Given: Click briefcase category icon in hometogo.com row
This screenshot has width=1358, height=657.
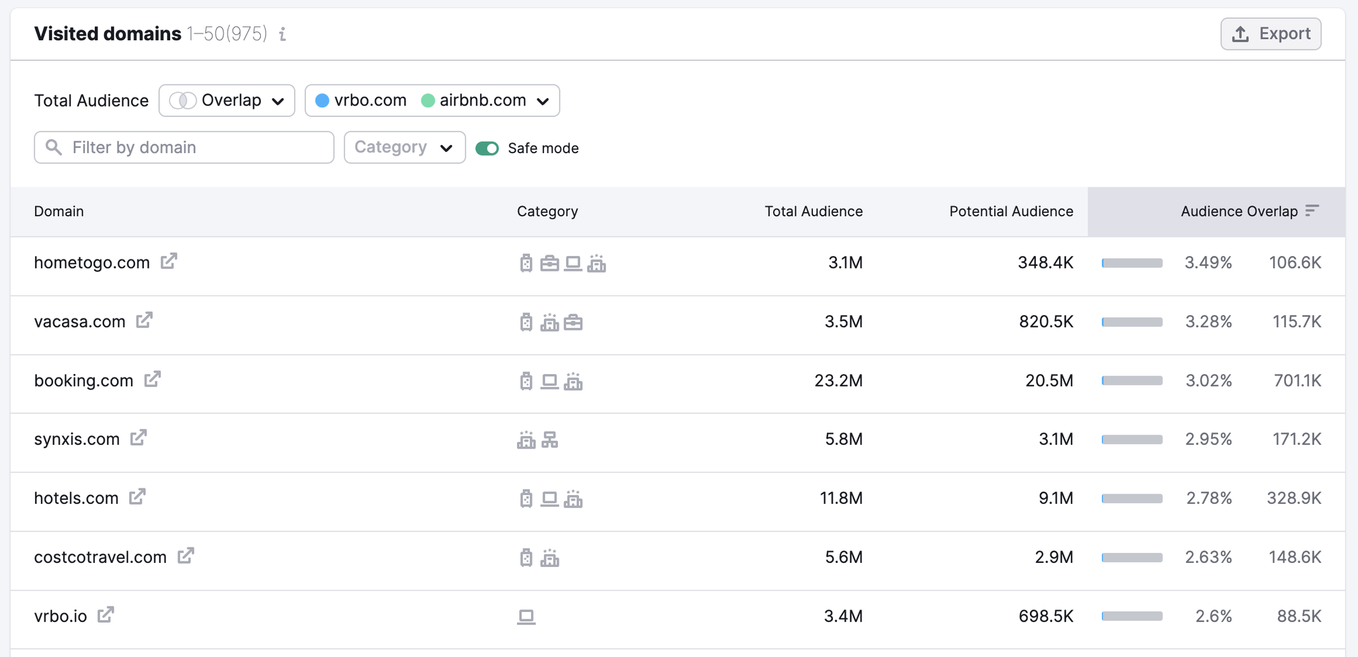Looking at the screenshot, I should [550, 263].
